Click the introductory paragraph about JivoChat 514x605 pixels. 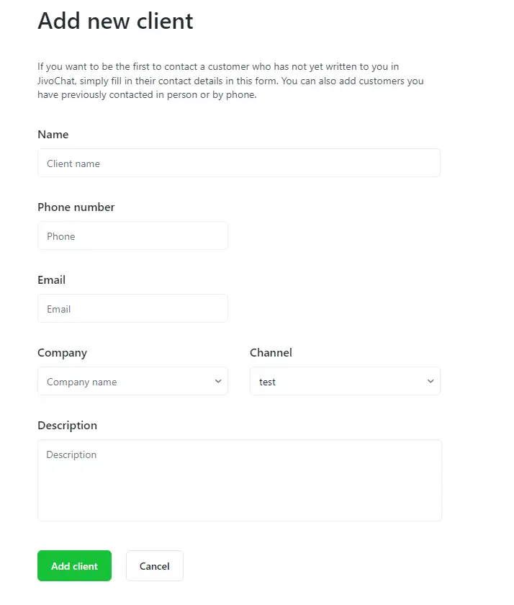click(x=230, y=81)
